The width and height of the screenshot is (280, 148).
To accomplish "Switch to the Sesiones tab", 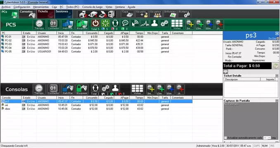I will click(64, 14).
